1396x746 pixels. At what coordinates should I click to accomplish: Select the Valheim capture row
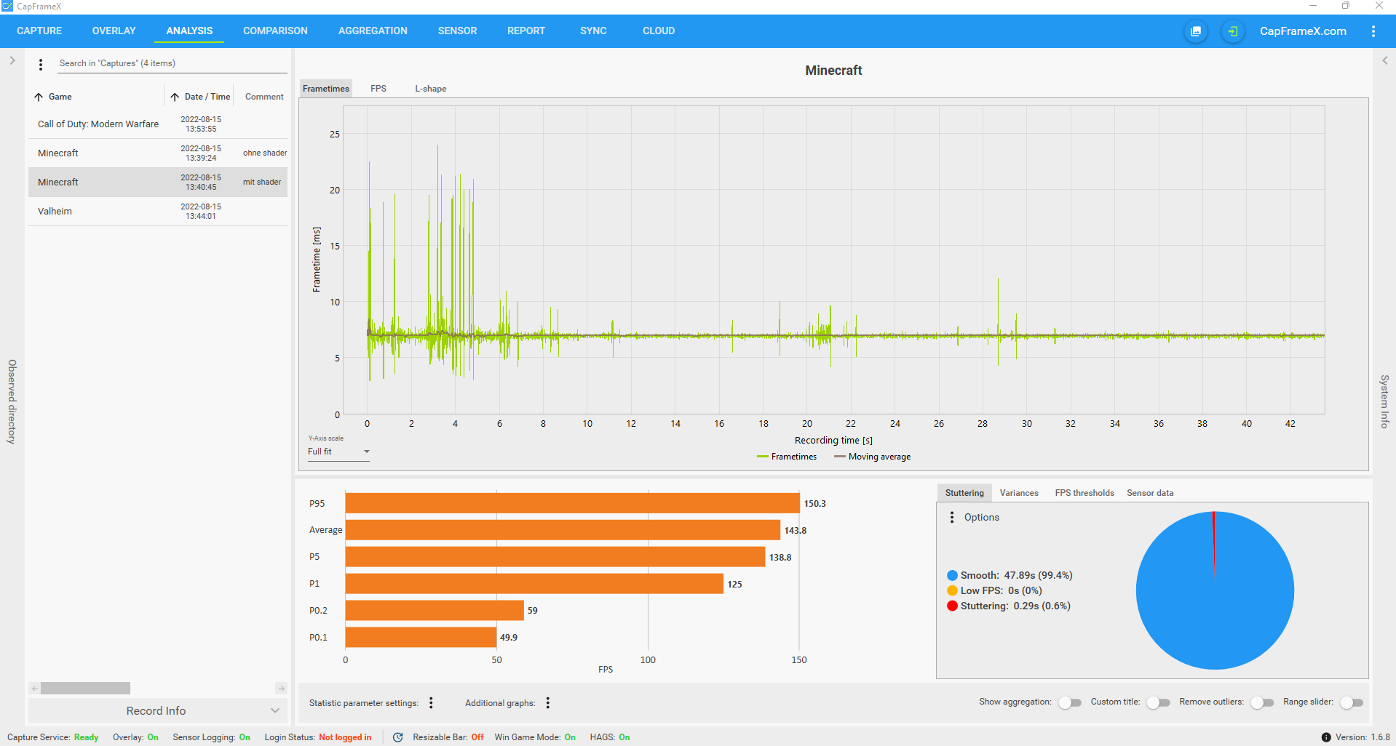pos(158,212)
